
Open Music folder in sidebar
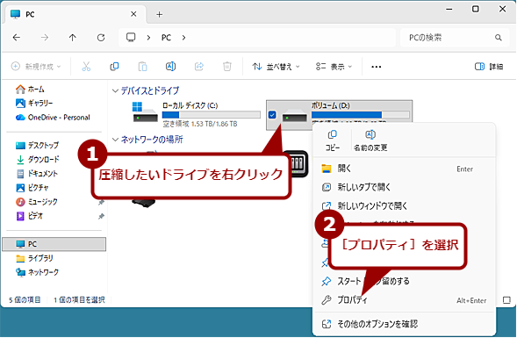click(x=37, y=202)
